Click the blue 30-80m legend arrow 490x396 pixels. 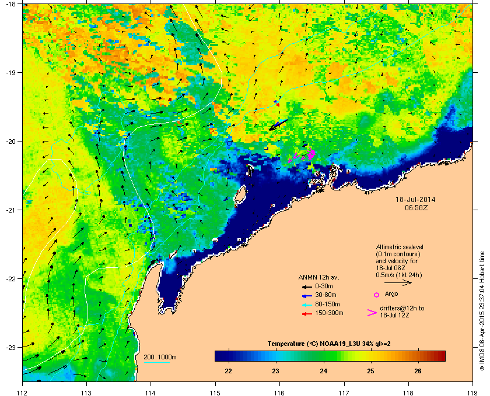[x=307, y=295]
